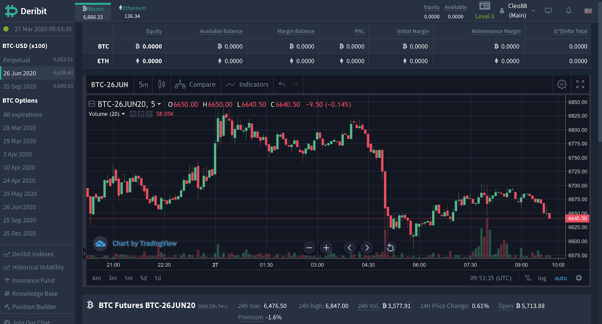Image resolution: width=602 pixels, height=324 pixels.
Task: Reset the chart view
Action: click(391, 247)
